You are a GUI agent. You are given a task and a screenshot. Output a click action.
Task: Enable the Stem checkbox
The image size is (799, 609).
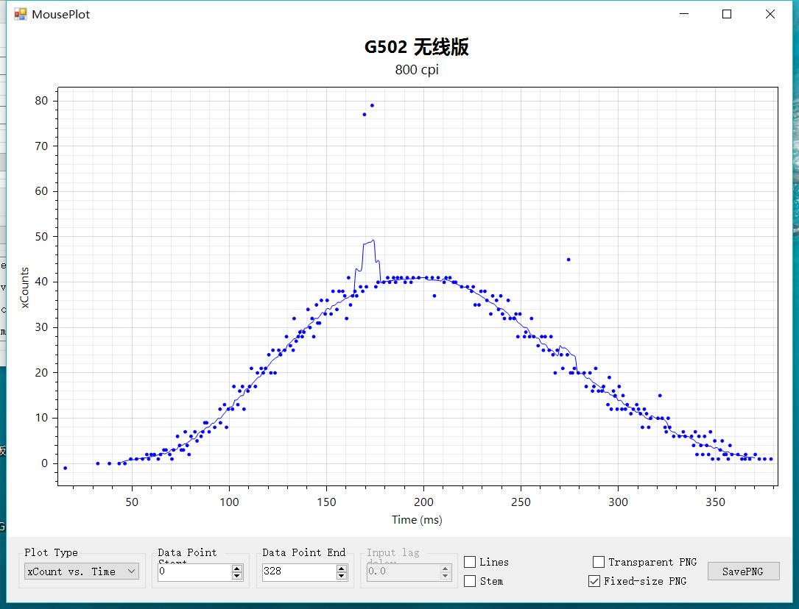[470, 581]
